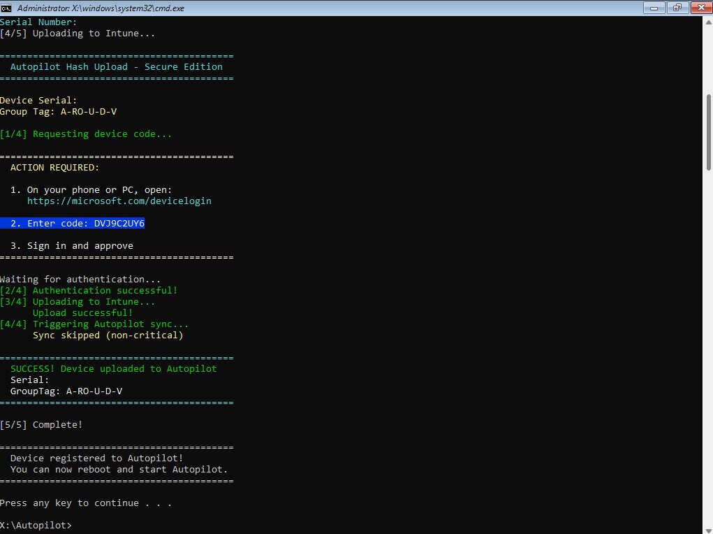The height and width of the screenshot is (534, 713).
Task: Click the highlighted device code DVJ9C2UY6
Action: tap(119, 224)
